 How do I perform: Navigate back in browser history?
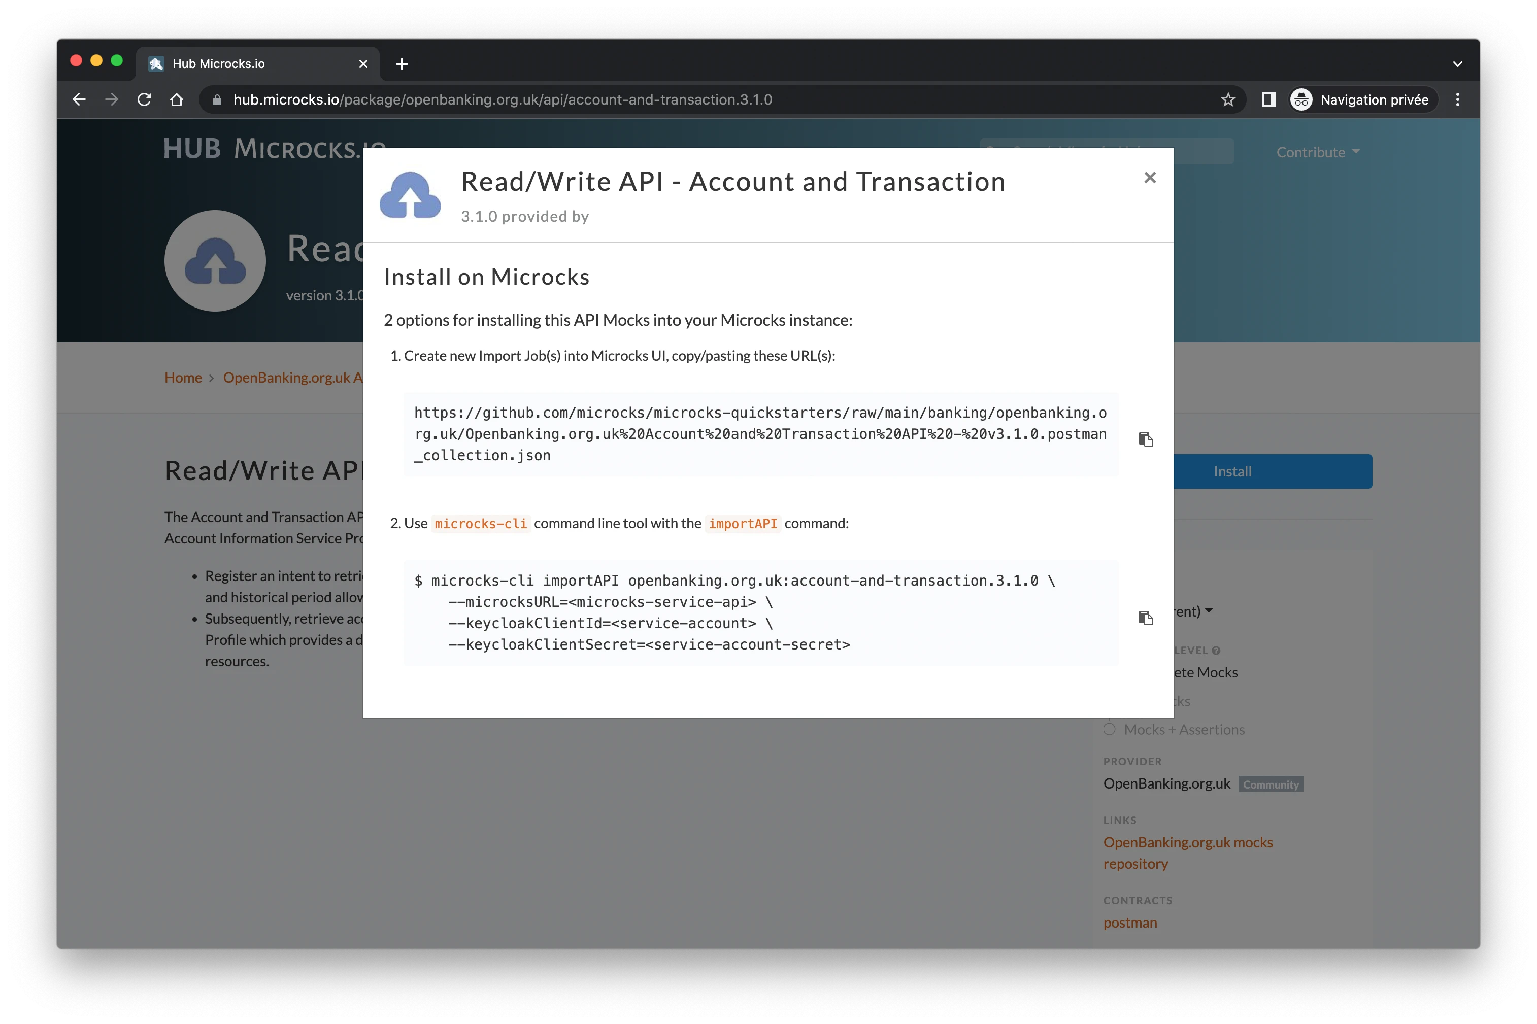click(79, 100)
